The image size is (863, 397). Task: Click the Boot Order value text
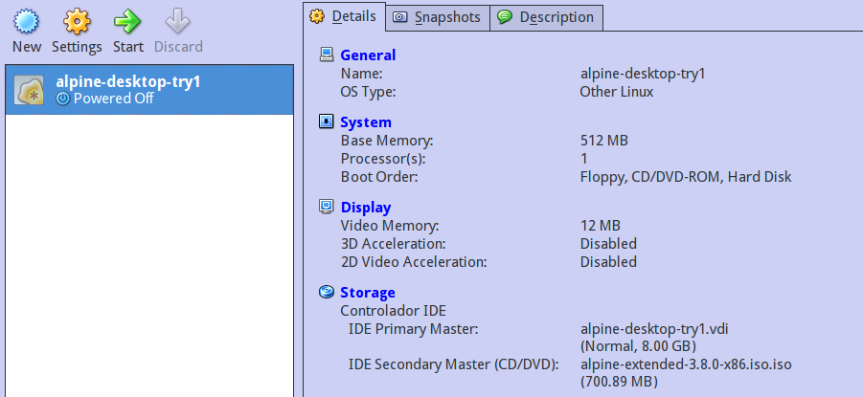[686, 177]
